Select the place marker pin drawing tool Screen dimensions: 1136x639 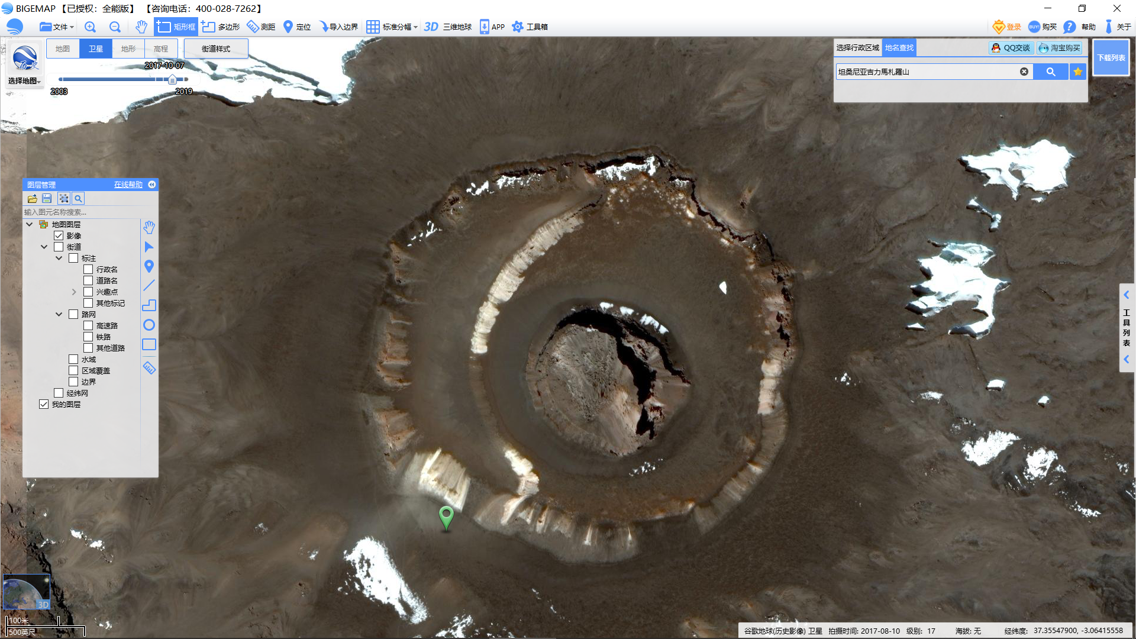pyautogui.click(x=149, y=266)
